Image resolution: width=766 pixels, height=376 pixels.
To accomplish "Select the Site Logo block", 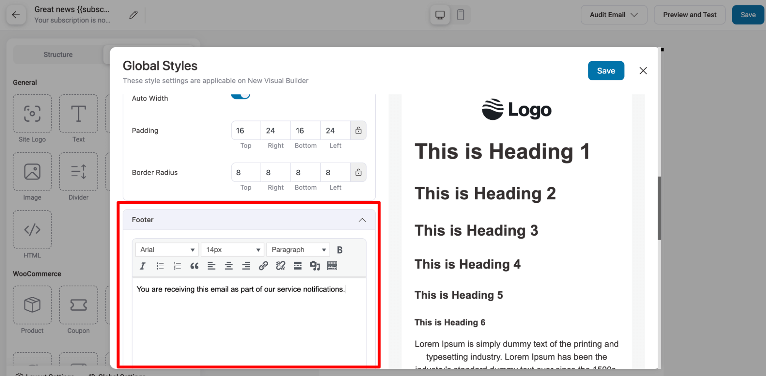I will point(32,114).
